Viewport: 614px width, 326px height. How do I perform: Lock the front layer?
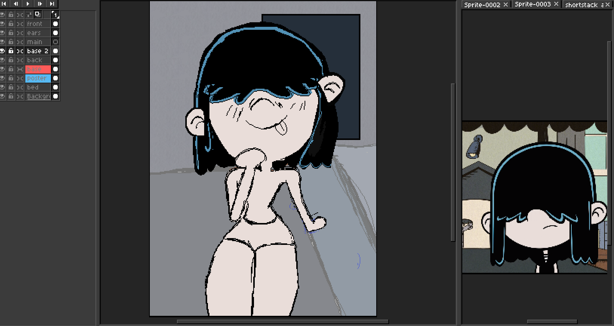click(x=11, y=24)
